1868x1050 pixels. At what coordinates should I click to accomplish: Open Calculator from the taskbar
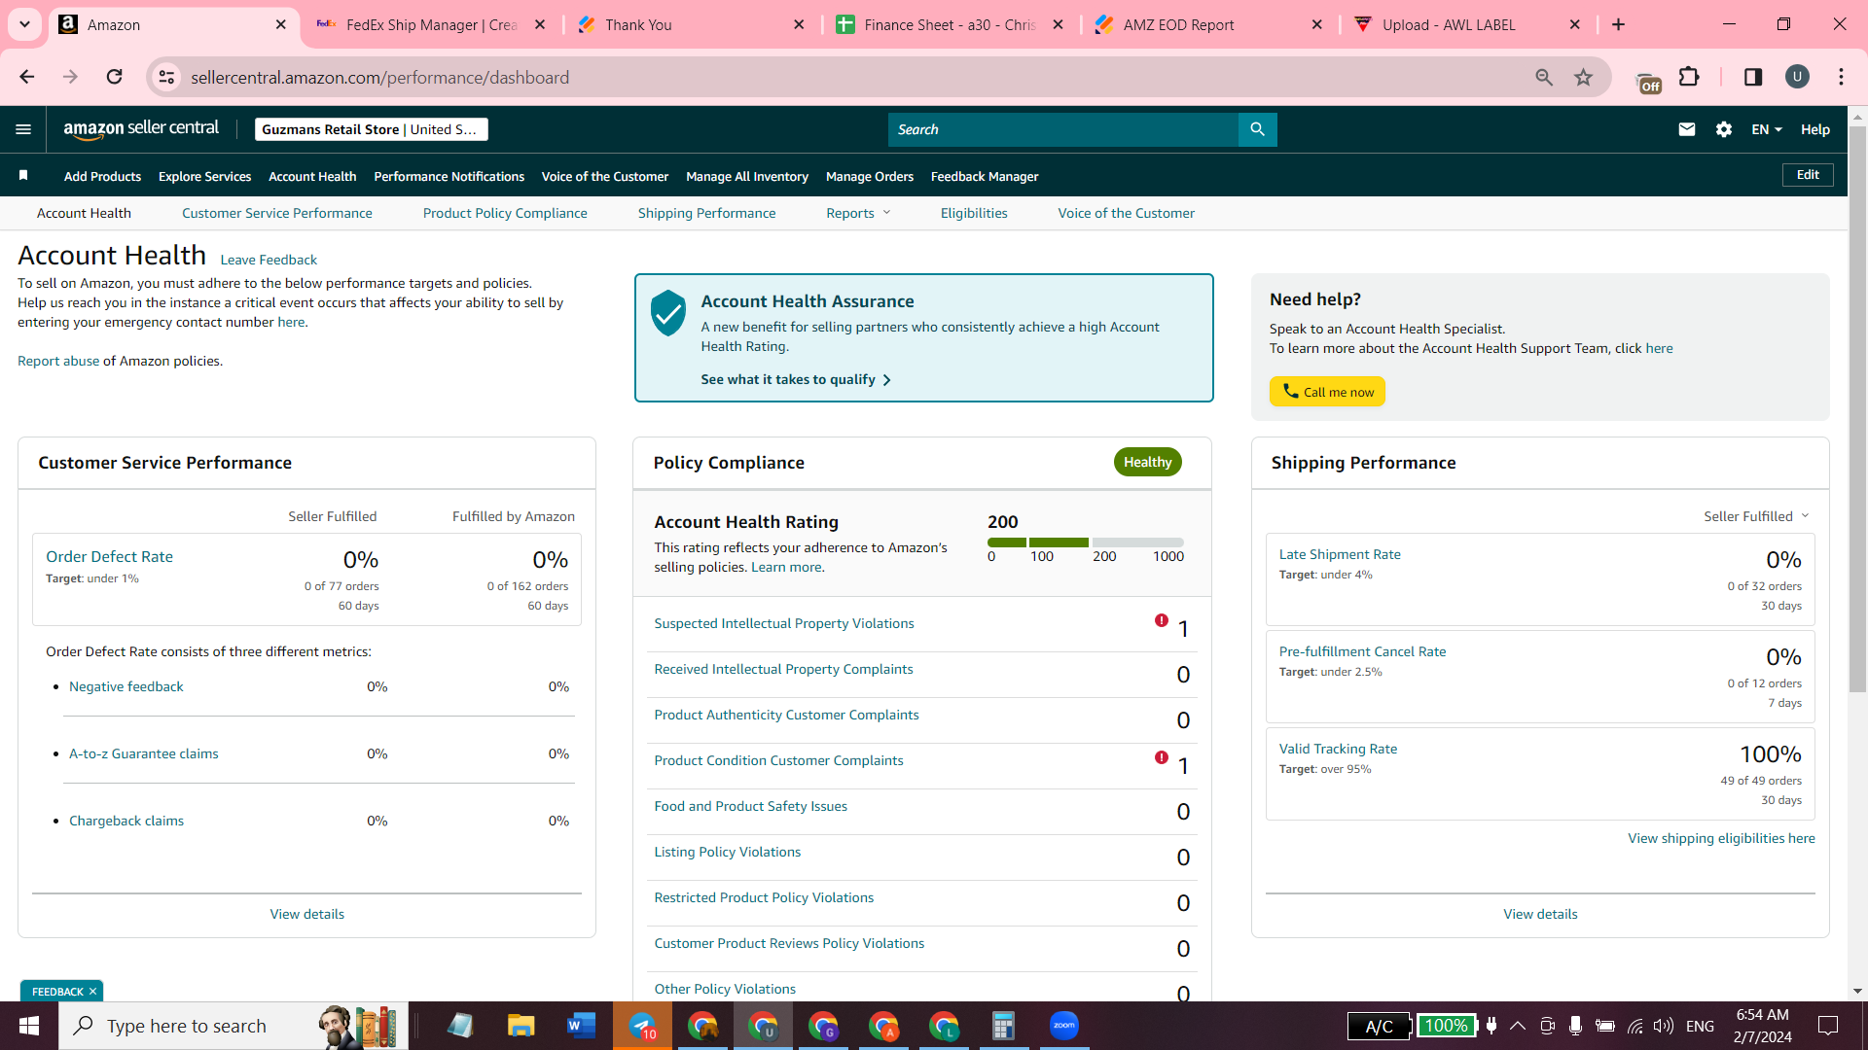(x=1003, y=1026)
